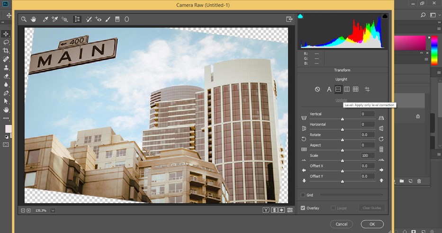The height and width of the screenshot is (233, 442).
Task: Select the Graduated Filter tool
Action: click(x=117, y=19)
